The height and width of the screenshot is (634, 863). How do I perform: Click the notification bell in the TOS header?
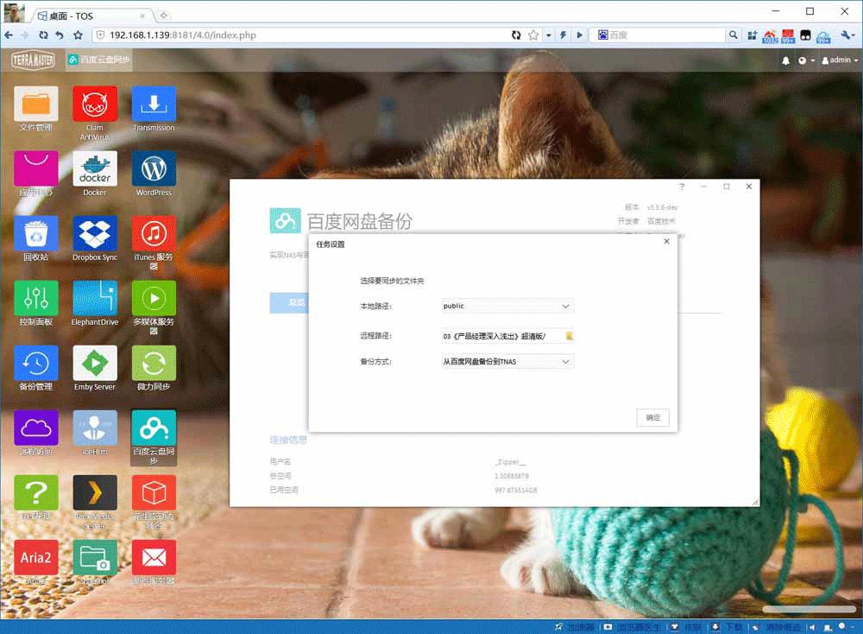pyautogui.click(x=786, y=60)
